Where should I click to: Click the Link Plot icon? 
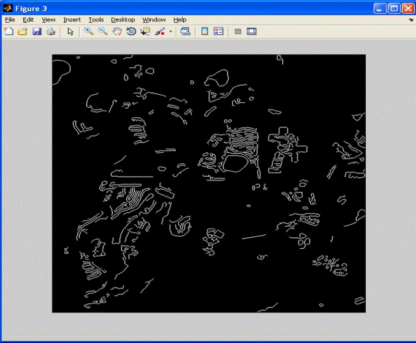coord(185,31)
